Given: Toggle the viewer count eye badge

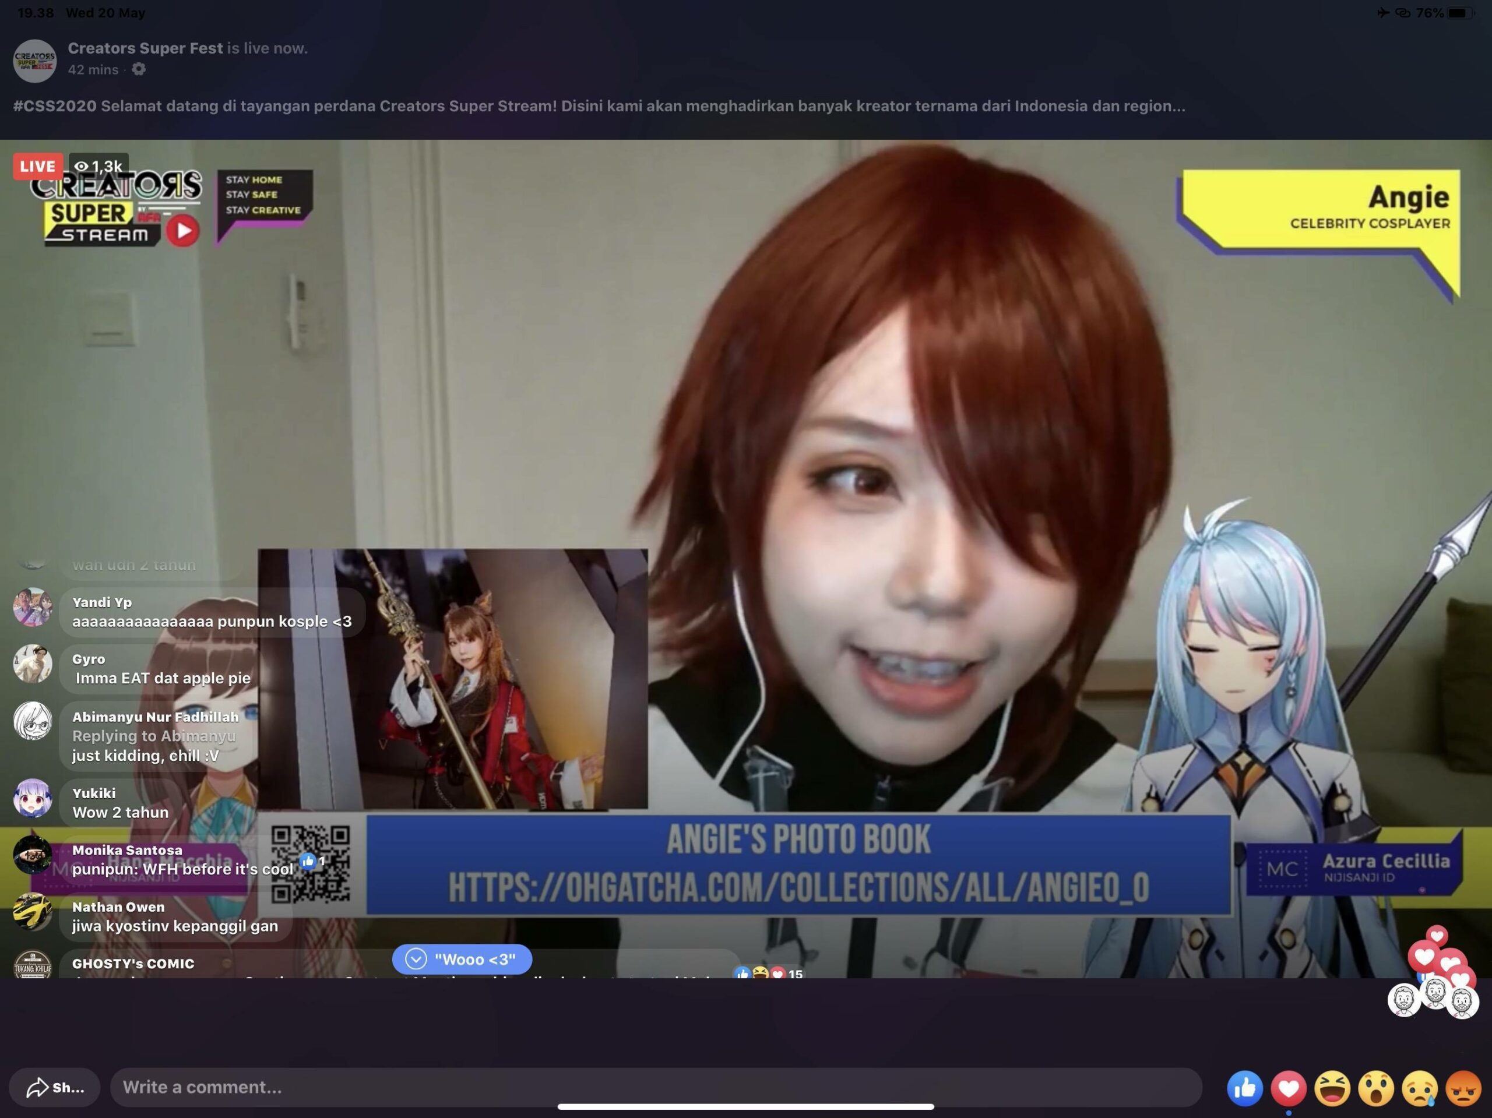Looking at the screenshot, I should 99,166.
